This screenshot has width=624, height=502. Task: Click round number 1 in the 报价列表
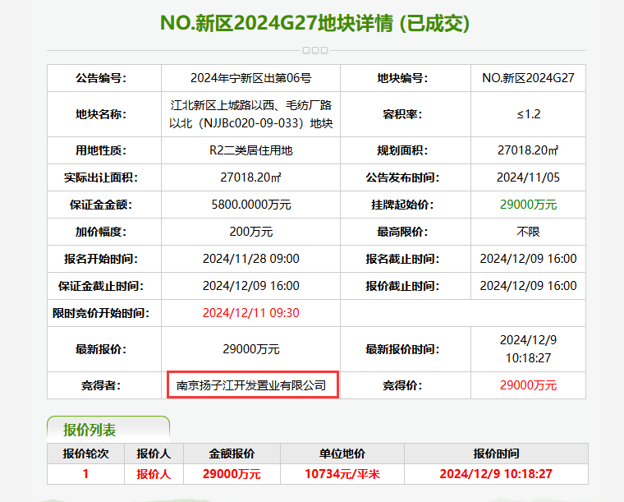click(x=85, y=474)
